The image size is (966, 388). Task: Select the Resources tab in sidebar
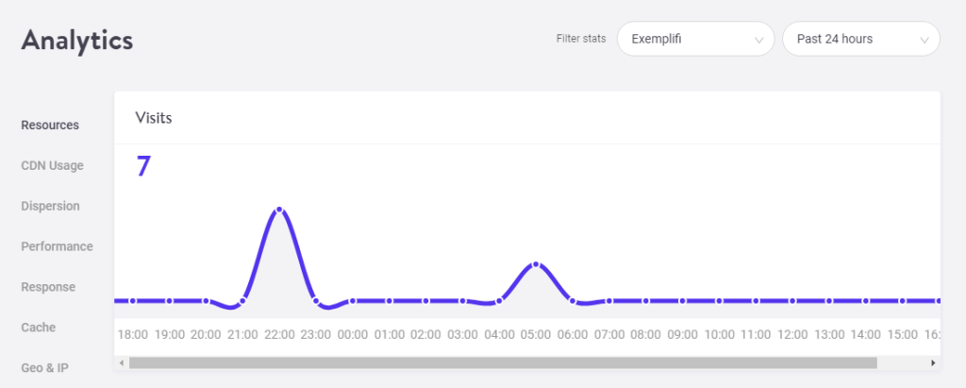[x=50, y=125]
